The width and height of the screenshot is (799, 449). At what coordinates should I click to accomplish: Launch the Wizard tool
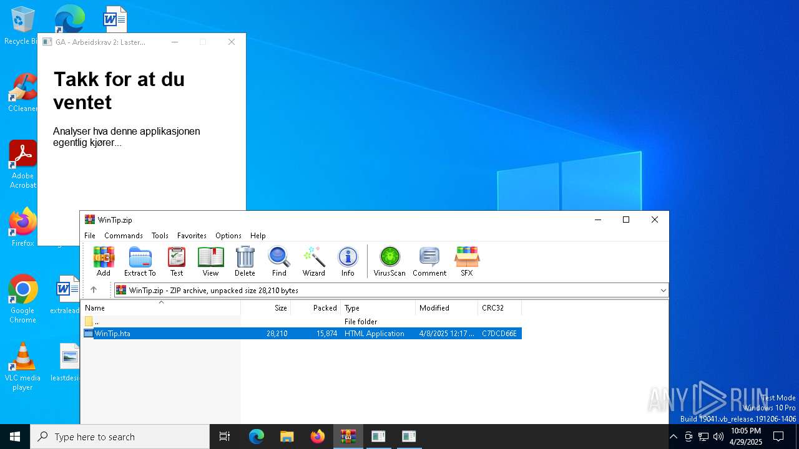coord(313,261)
